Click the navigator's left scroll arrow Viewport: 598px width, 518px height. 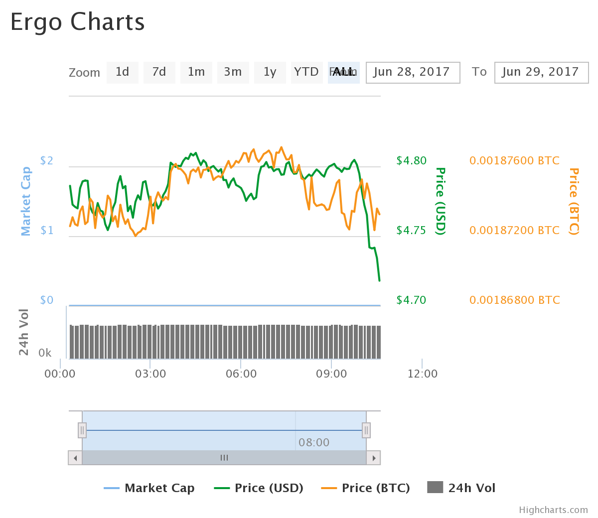tap(75, 457)
